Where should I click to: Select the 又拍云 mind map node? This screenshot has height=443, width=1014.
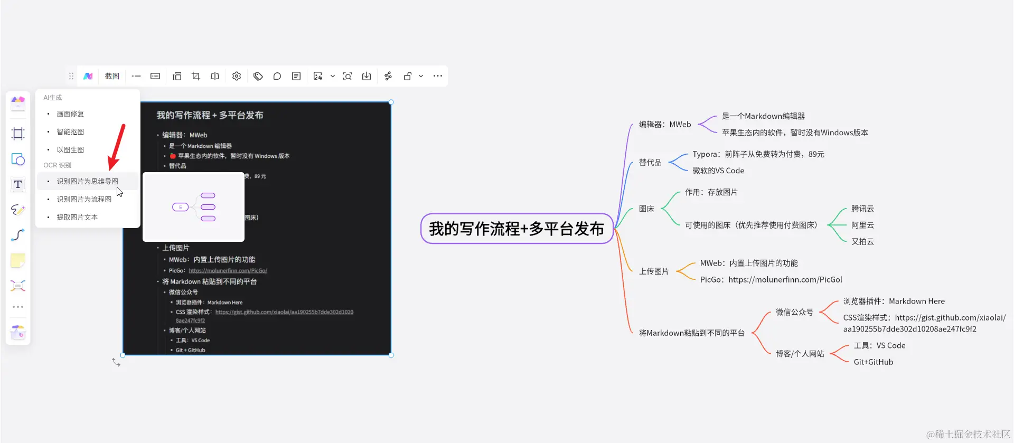(862, 242)
